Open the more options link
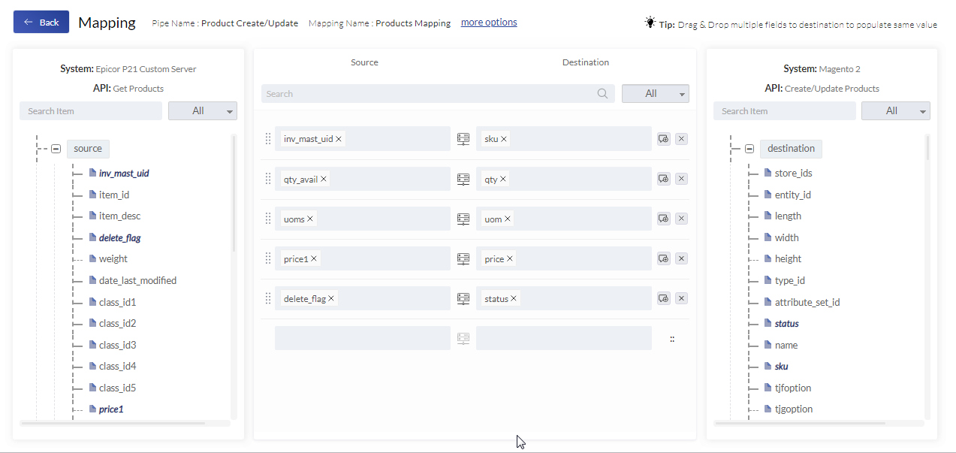Image resolution: width=956 pixels, height=453 pixels. (x=489, y=23)
